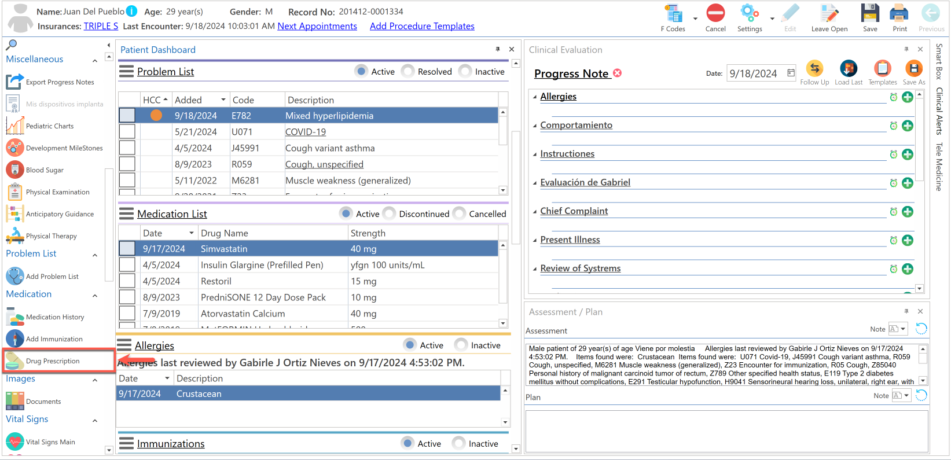The image size is (951, 460).
Task: Open Medication Date column dropdown
Action: 191,233
